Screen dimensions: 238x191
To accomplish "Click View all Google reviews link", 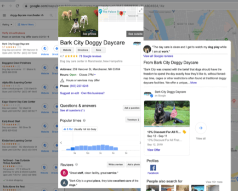I will tap(158, 56).
